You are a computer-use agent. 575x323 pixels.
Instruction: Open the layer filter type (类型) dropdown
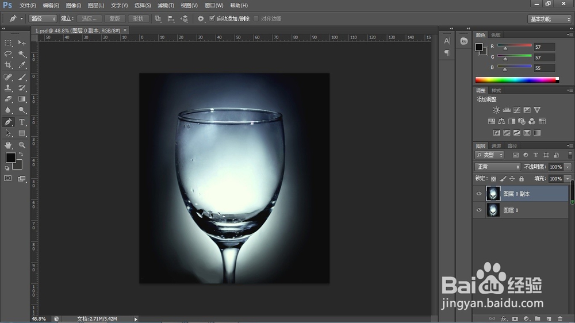pyautogui.click(x=489, y=155)
